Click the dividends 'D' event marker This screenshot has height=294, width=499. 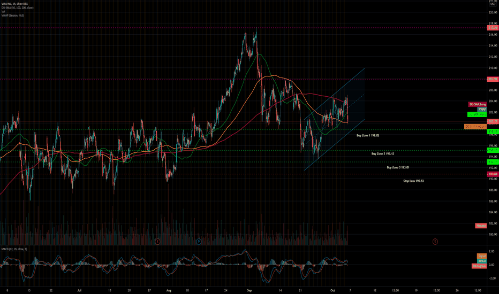(x=199, y=242)
